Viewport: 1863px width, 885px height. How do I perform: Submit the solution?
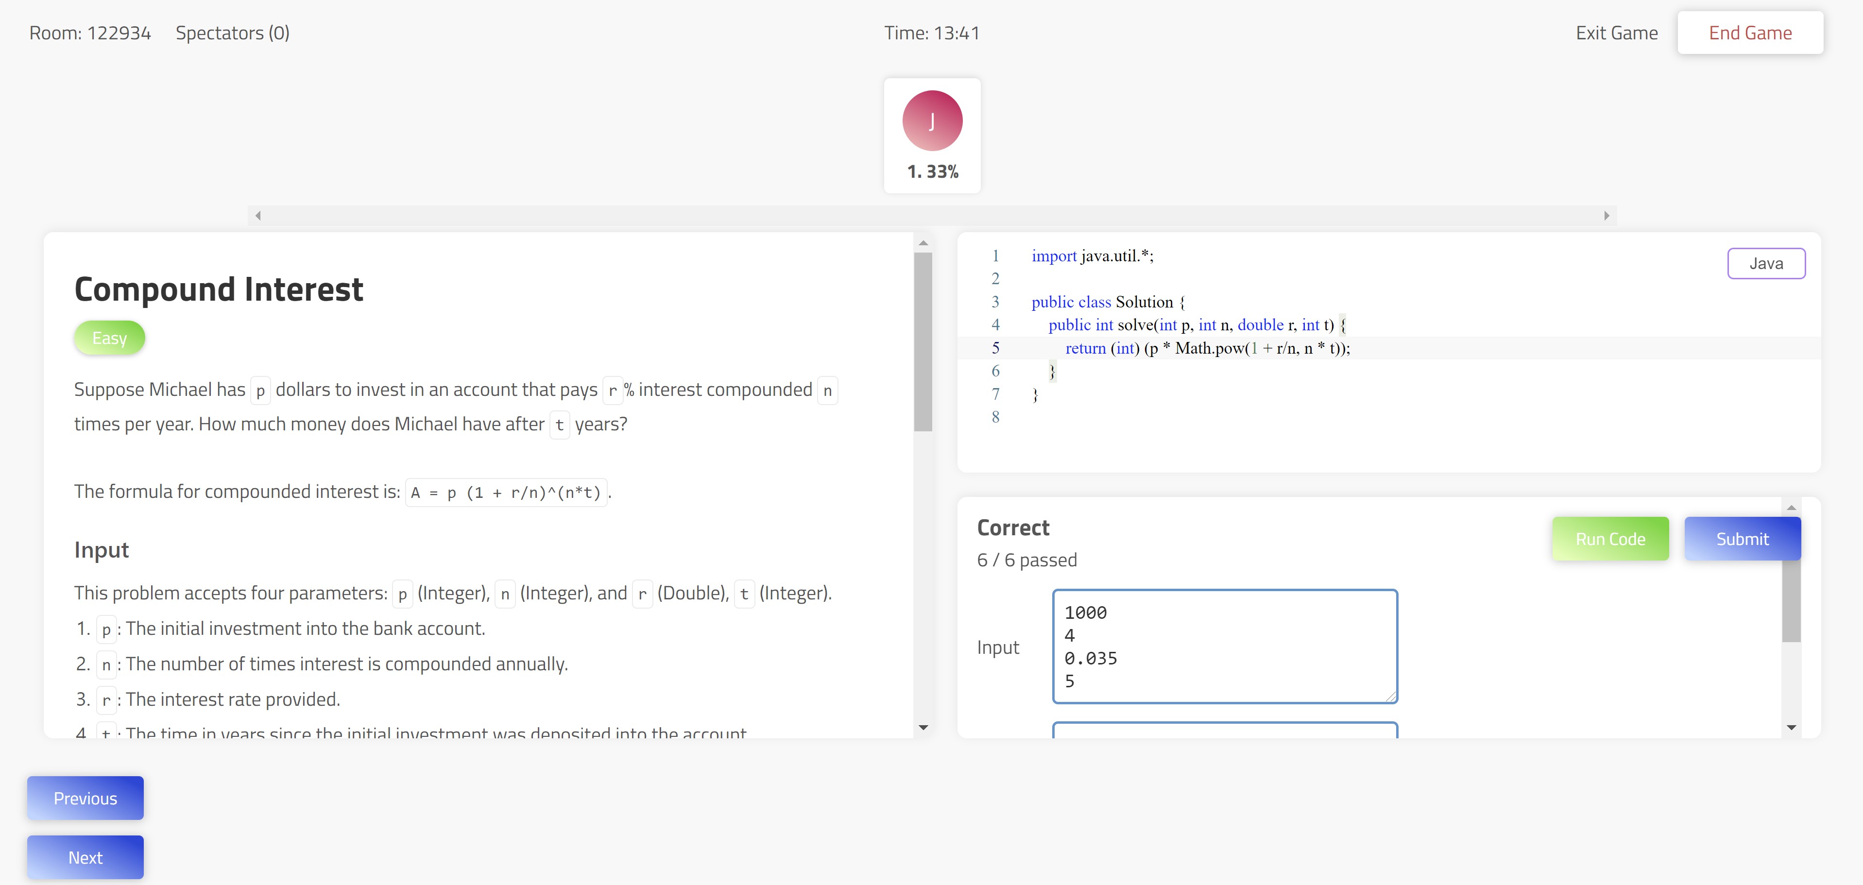pos(1742,539)
